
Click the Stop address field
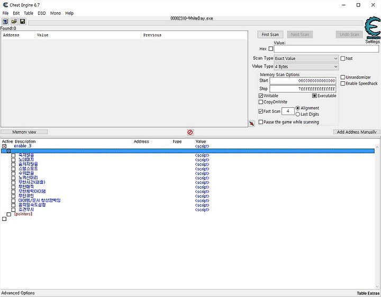pos(303,89)
